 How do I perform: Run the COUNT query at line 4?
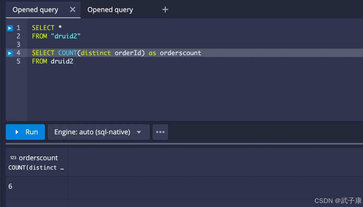pos(10,53)
